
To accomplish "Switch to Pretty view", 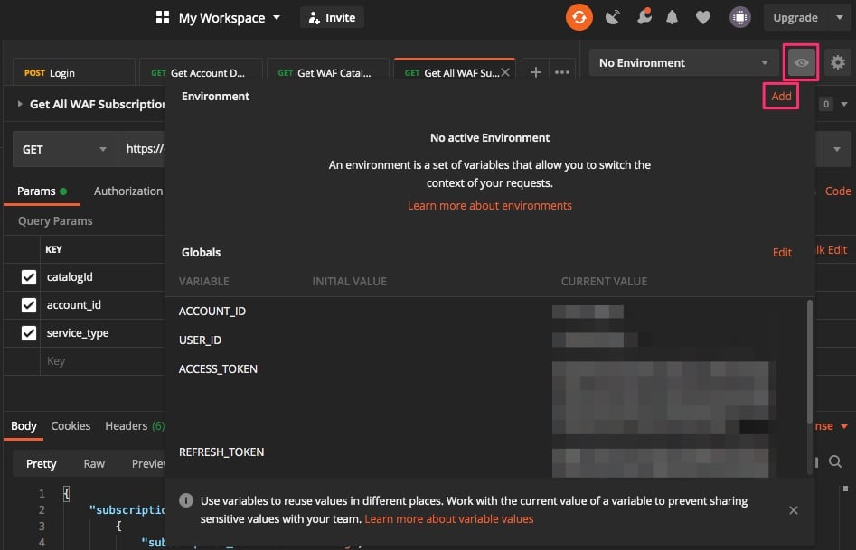I will [x=41, y=464].
